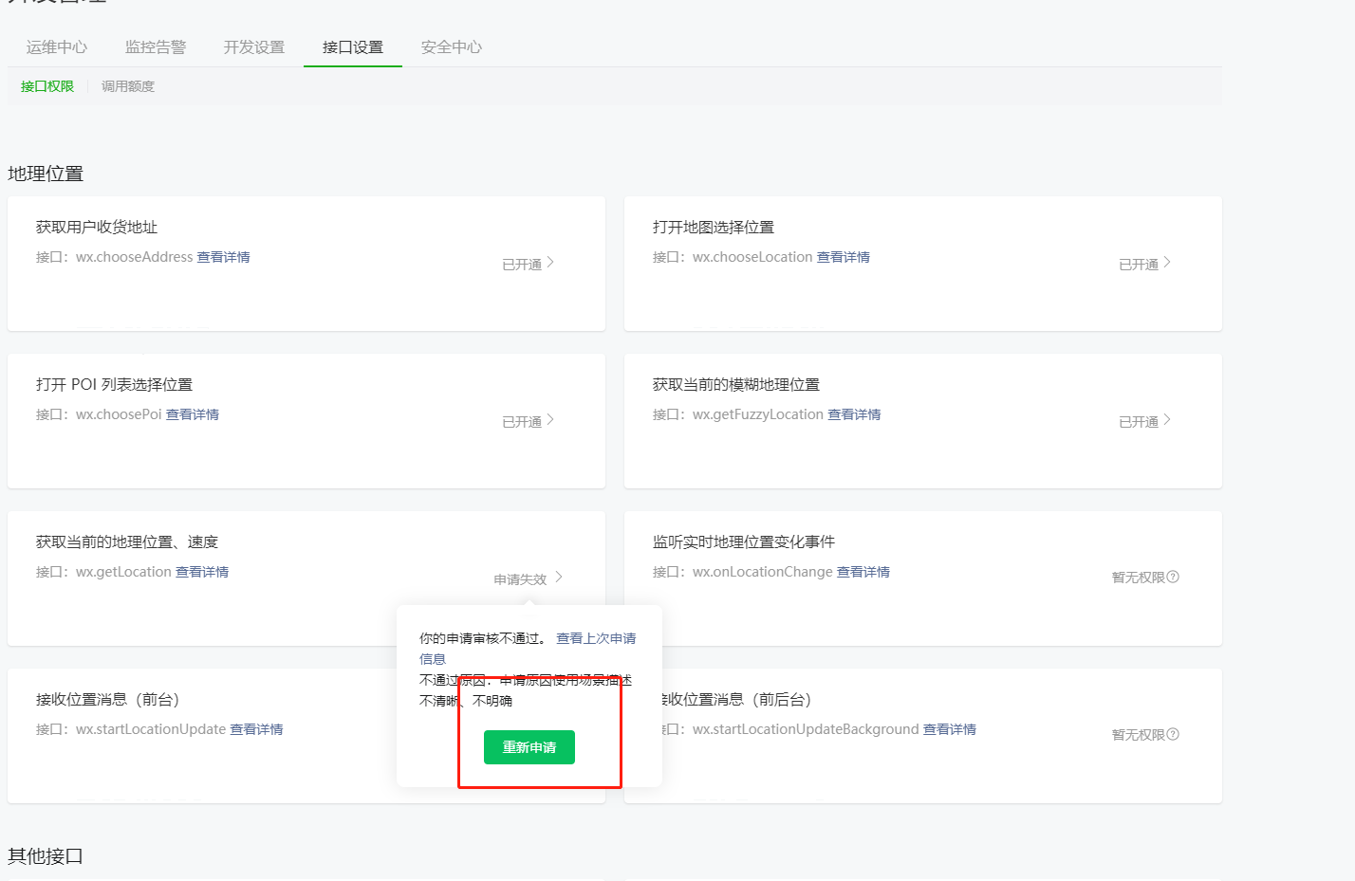Expand 已开通 chevron on wx.chooseAddress card
This screenshot has width=1355, height=881.
tap(550, 263)
